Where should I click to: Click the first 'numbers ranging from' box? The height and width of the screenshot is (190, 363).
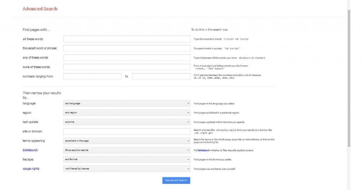[x=92, y=76]
